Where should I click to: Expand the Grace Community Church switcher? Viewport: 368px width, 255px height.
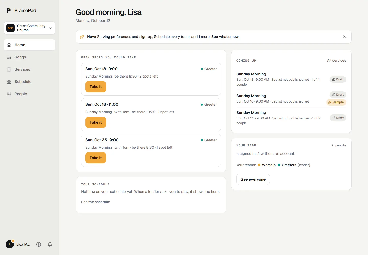[x=30, y=28]
